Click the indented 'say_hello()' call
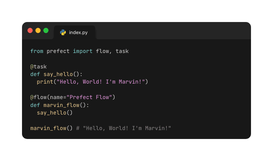 (55, 113)
